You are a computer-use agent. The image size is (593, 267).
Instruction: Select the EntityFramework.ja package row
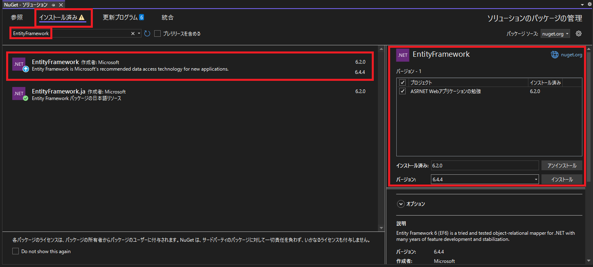(x=190, y=94)
